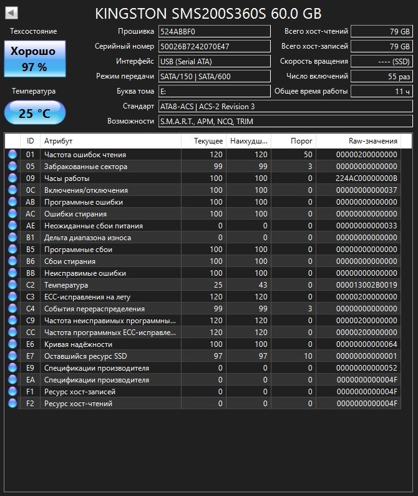Click the ID column header
The height and width of the screenshot is (496, 418).
[x=31, y=141]
